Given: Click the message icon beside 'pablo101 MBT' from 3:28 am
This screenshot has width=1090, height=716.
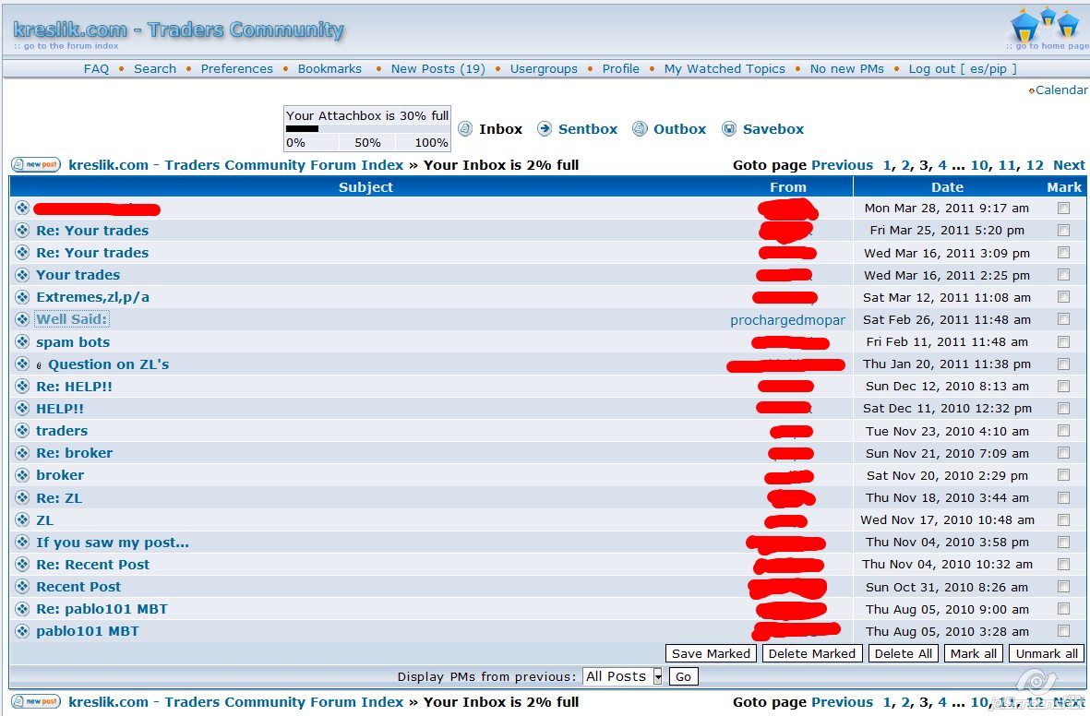Looking at the screenshot, I should [x=22, y=631].
